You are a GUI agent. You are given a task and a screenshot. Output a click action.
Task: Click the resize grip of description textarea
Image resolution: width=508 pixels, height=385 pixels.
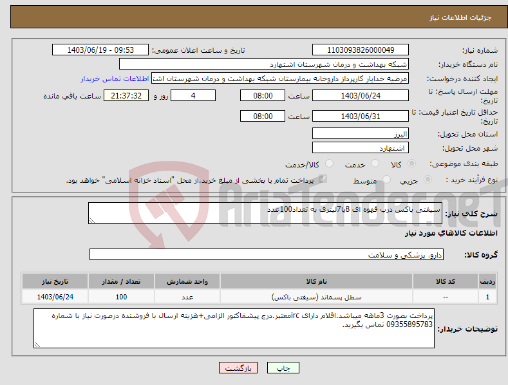click(x=92, y=220)
